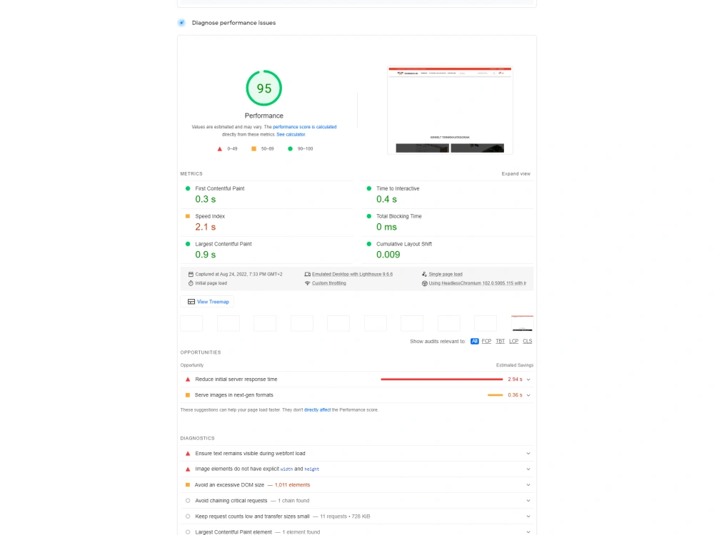Click the 2.1 s Speed Index value
This screenshot has width=714, height=535.
click(x=206, y=227)
